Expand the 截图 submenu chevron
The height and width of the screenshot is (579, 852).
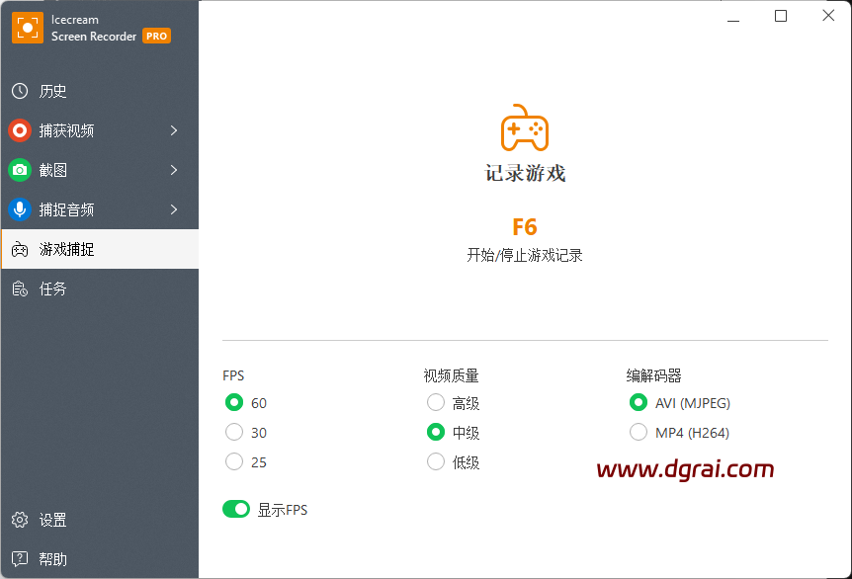[174, 170]
